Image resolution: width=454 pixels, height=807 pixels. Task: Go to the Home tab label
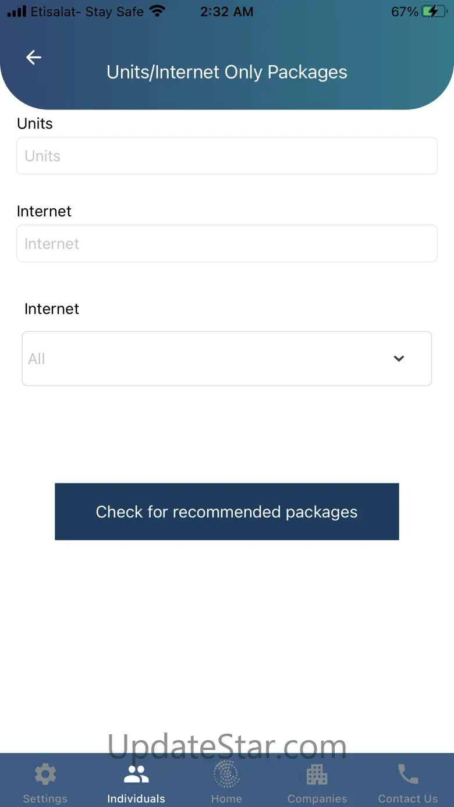(226, 799)
